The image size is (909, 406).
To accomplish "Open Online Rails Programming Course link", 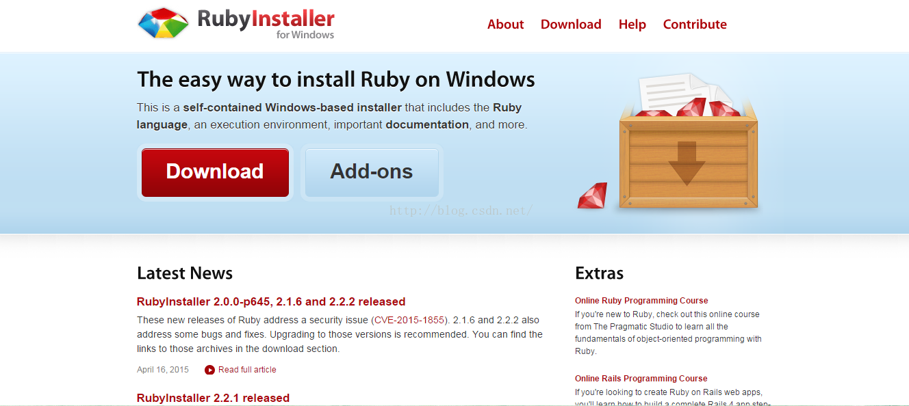I will [x=641, y=379].
